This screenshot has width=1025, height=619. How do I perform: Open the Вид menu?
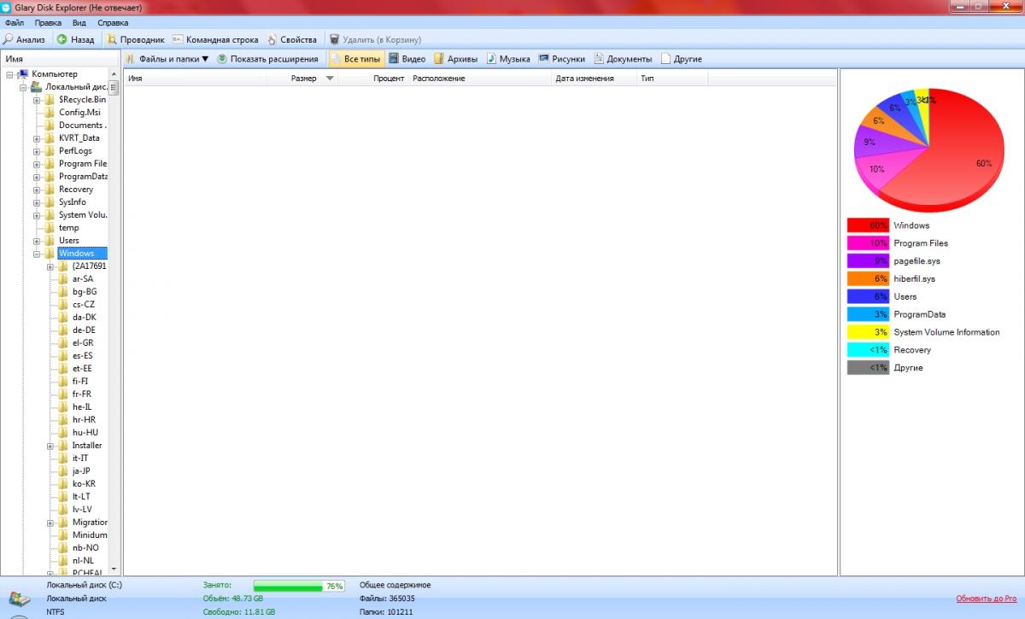[79, 23]
